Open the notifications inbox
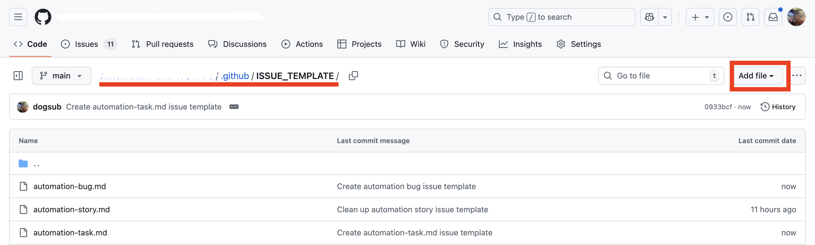Screen dimensions: 815x245 pos(773,17)
